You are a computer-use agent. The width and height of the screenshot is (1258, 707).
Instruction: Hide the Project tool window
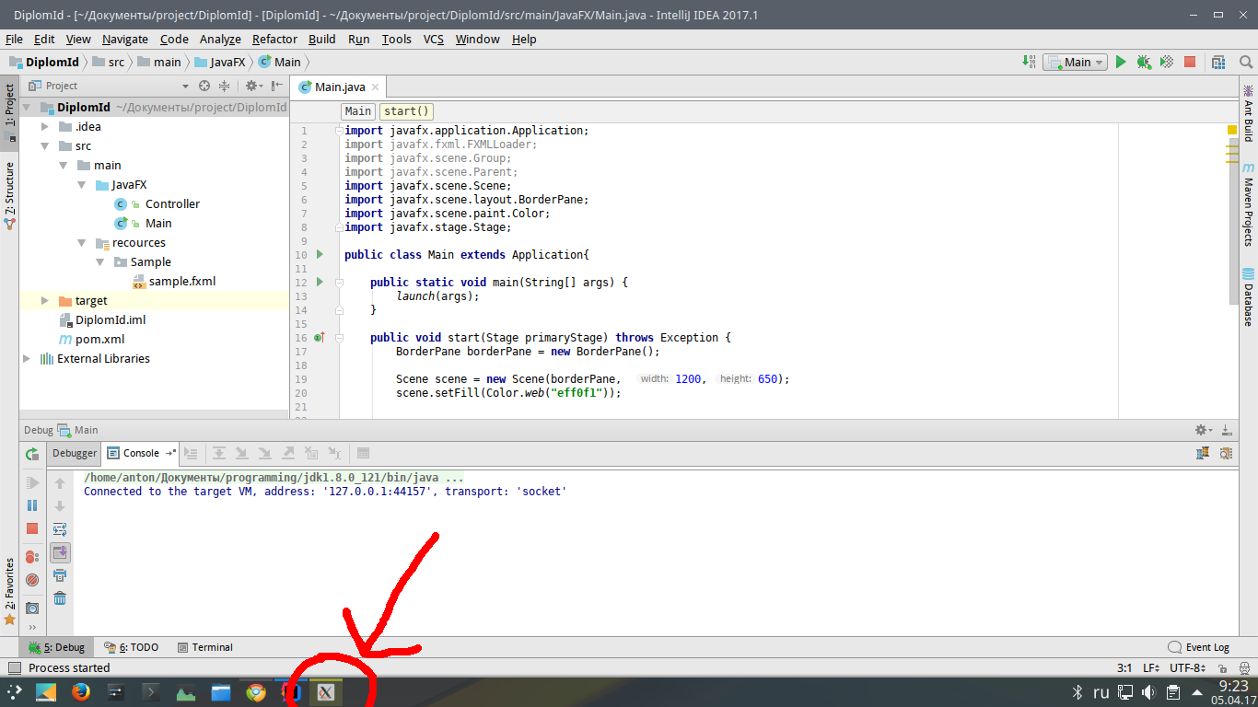pos(276,86)
